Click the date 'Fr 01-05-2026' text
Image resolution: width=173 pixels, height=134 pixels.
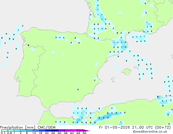click(114, 127)
